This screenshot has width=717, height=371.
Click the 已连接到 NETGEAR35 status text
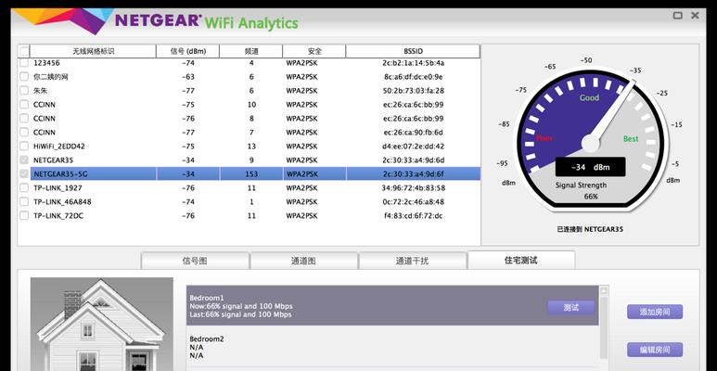[x=590, y=229]
